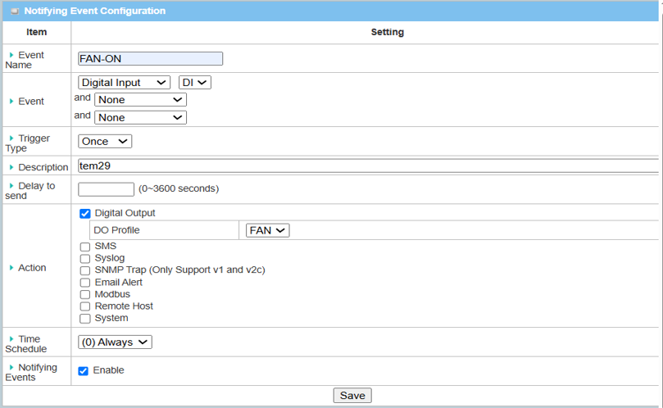Open the DO Profile FAN dropdown
The width and height of the screenshot is (663, 408).
268,231
